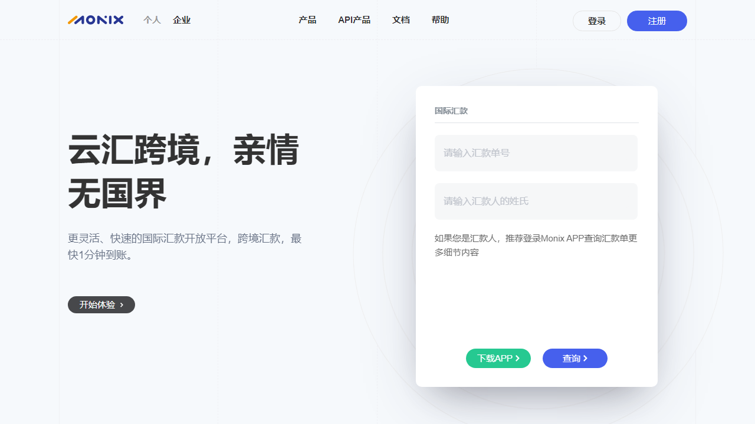Viewport: 755px width, 424px height.
Task: Click the 登录 button
Action: (x=596, y=20)
